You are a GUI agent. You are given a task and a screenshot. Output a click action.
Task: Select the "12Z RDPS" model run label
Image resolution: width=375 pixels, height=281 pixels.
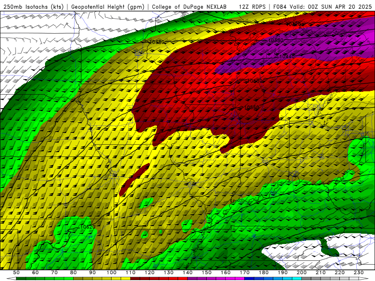pyautogui.click(x=252, y=7)
